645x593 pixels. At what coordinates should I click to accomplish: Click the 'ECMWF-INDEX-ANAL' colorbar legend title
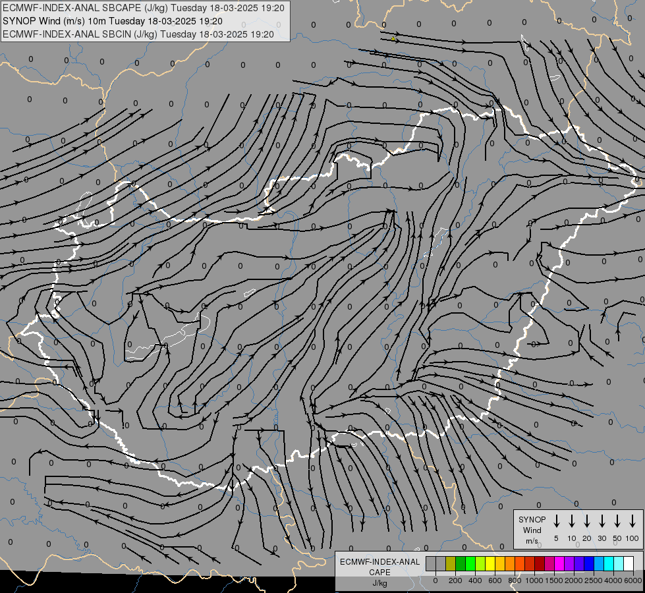[x=379, y=562]
